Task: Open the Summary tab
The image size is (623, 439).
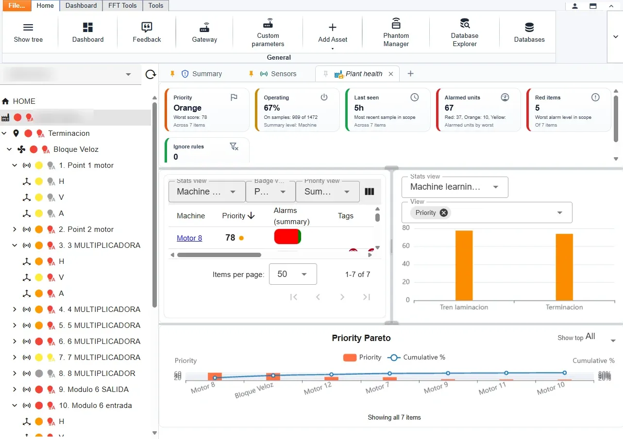Action: (x=202, y=74)
